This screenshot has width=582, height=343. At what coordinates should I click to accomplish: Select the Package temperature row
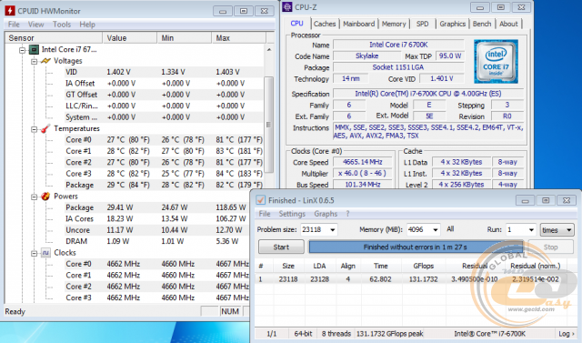(164, 185)
